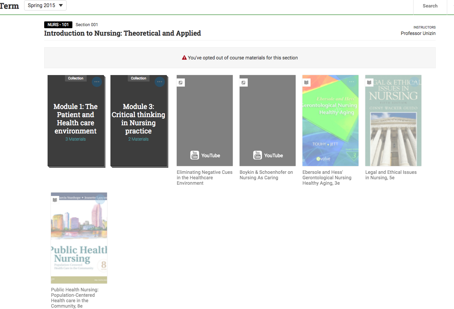Click the Collection label on Module 3 card

click(138, 78)
